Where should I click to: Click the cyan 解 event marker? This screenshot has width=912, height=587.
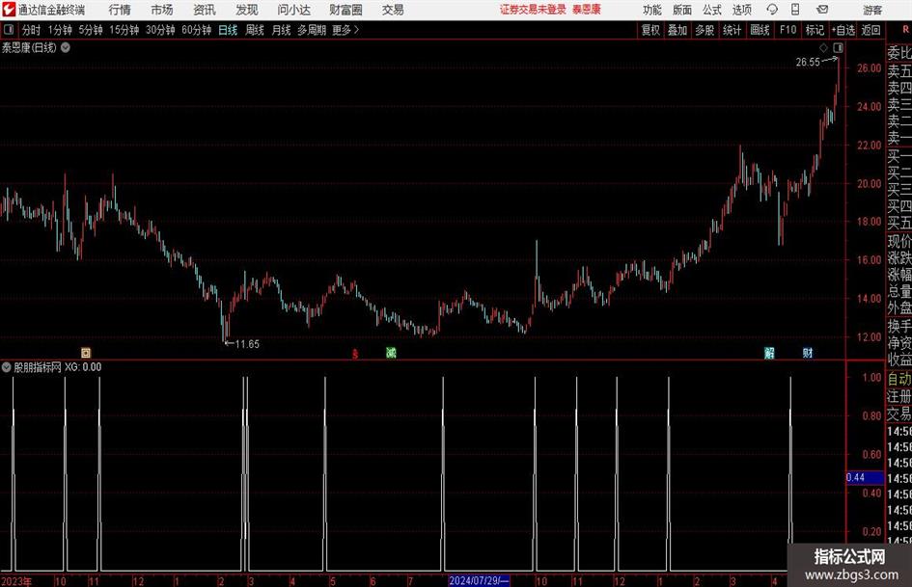769,353
